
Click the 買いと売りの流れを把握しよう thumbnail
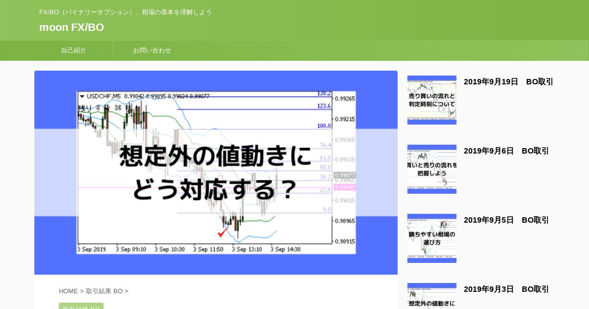coord(432,169)
